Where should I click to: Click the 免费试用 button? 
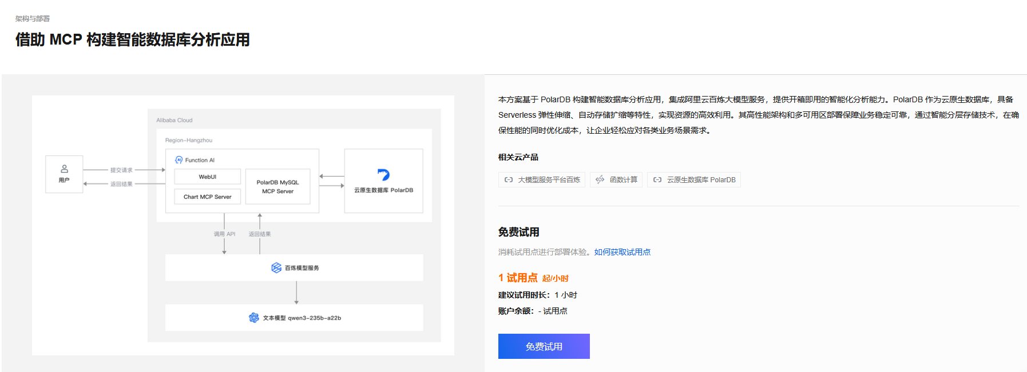[544, 346]
